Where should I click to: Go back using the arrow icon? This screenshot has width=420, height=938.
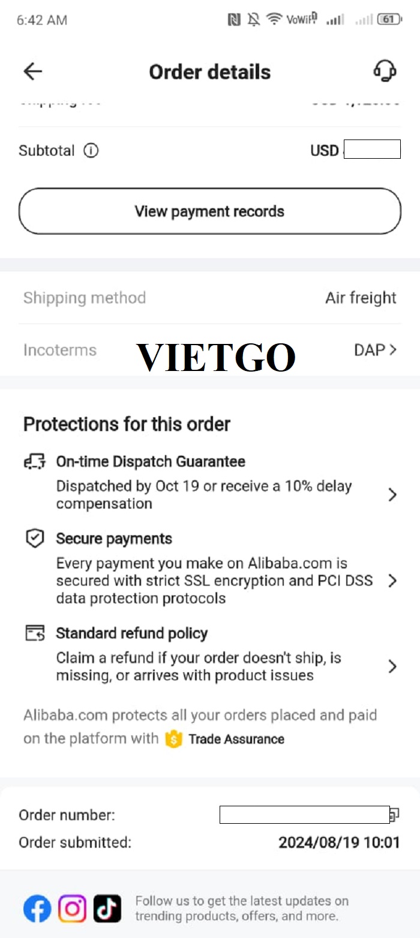click(x=33, y=72)
